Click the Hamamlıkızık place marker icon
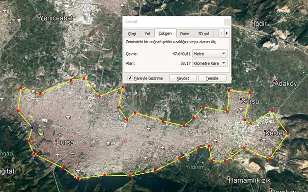The width and height of the screenshot is (308, 192). pos(228,178)
